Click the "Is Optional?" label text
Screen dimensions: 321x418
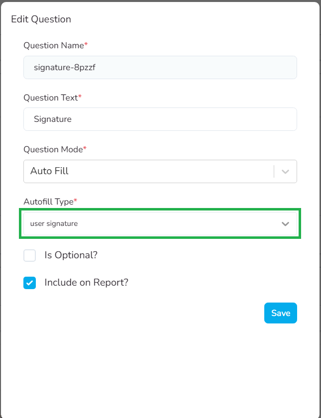pyautogui.click(x=71, y=255)
